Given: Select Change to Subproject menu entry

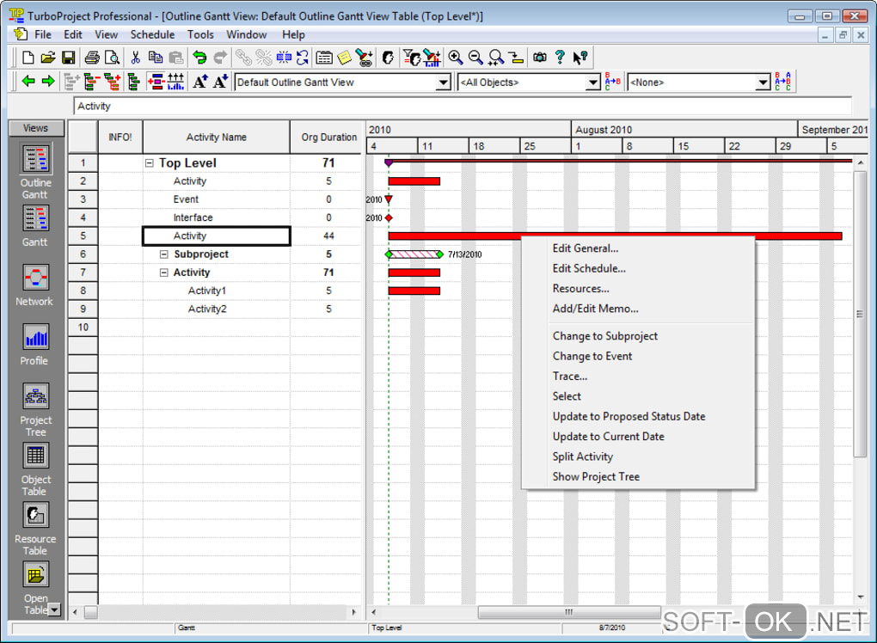Looking at the screenshot, I should click(604, 335).
